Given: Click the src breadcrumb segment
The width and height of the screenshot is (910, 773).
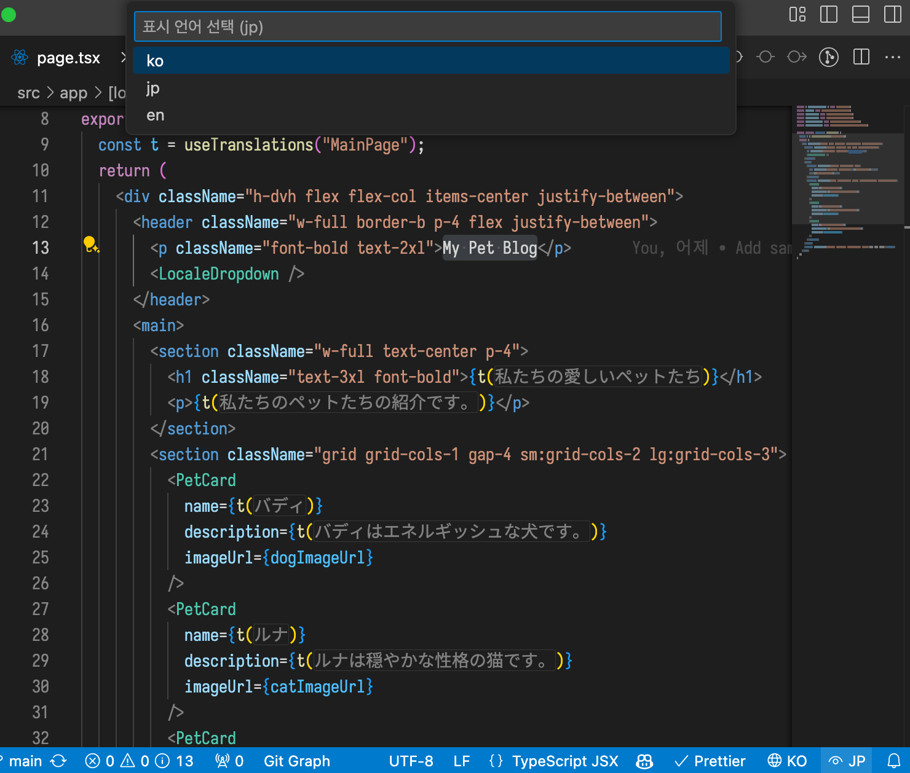Looking at the screenshot, I should click(28, 93).
